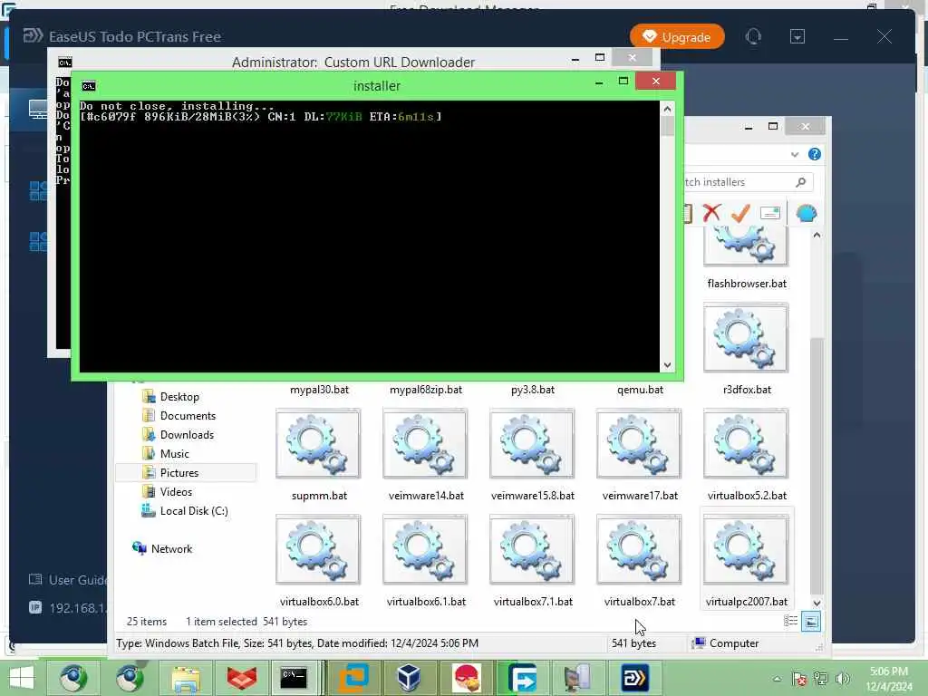Select virtualpc2007.bat file icon
This screenshot has height=696, width=928.
[746, 550]
